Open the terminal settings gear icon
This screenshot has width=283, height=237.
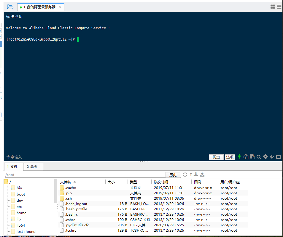pyautogui.click(x=265, y=157)
